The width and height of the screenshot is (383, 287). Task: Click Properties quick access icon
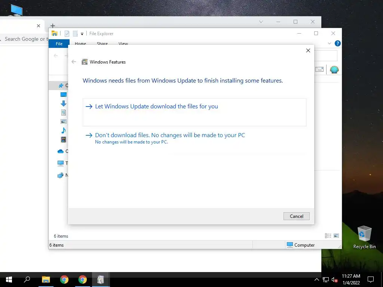[x=67, y=33]
